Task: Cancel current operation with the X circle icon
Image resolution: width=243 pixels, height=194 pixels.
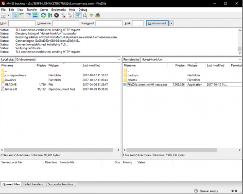Action: click(56, 16)
